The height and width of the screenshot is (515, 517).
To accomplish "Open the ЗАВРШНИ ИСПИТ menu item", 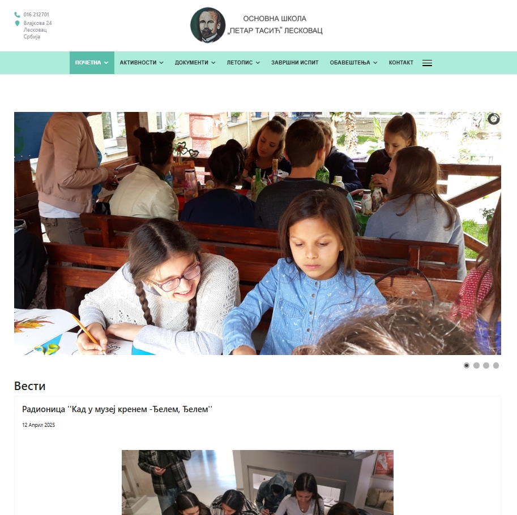I will [x=295, y=63].
